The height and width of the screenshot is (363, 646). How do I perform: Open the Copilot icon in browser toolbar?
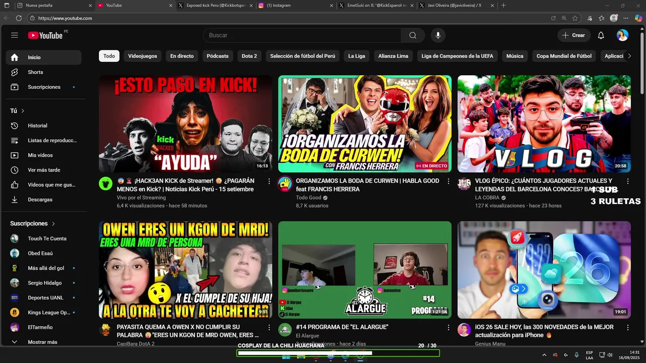[638, 18]
